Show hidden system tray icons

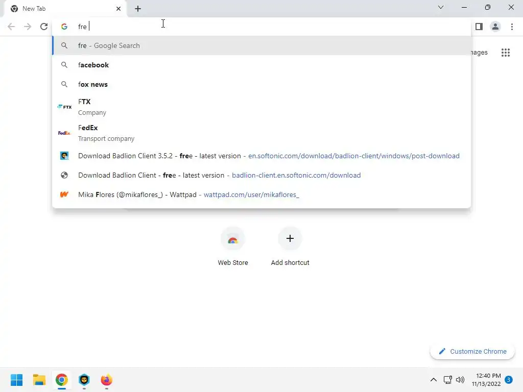(x=434, y=380)
